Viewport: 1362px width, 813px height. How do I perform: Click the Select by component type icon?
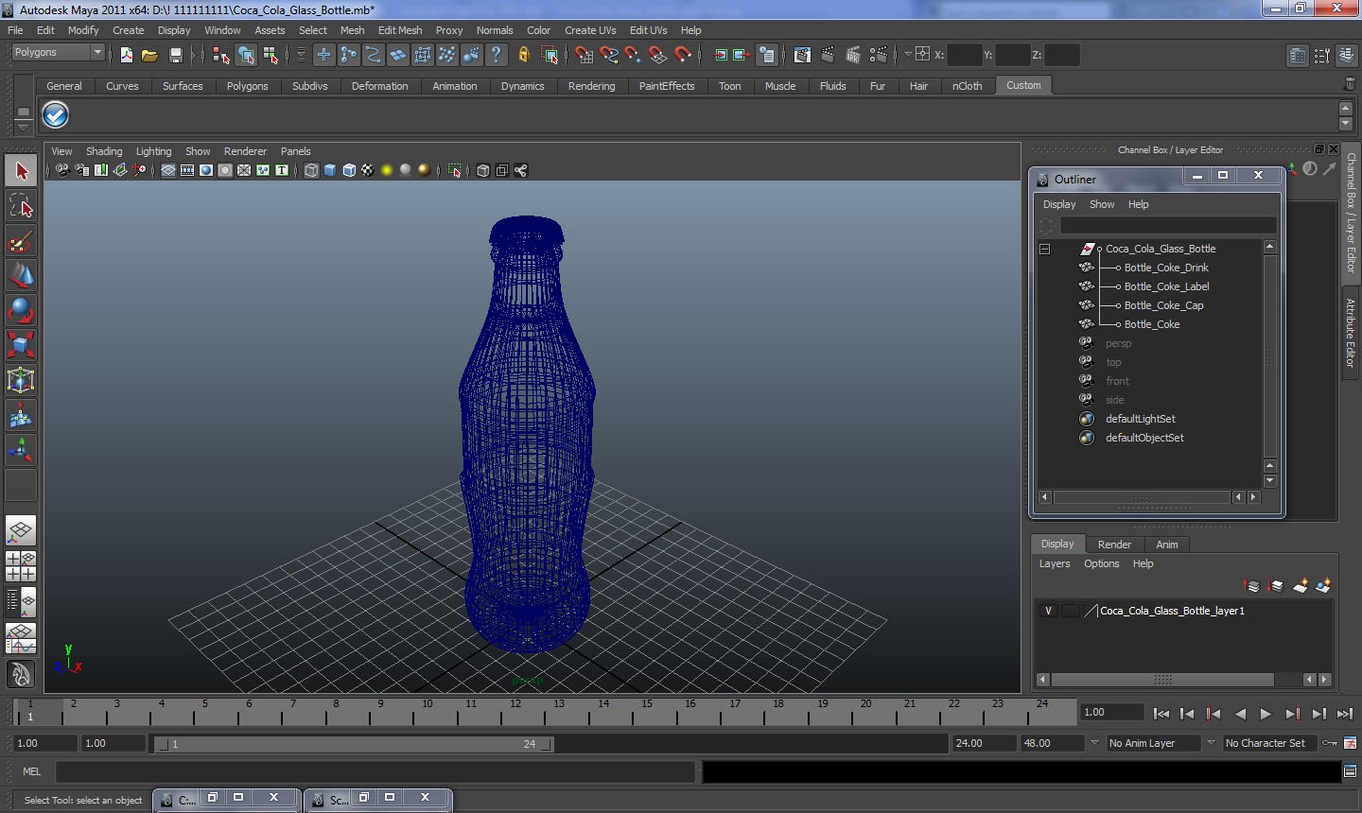[x=271, y=55]
